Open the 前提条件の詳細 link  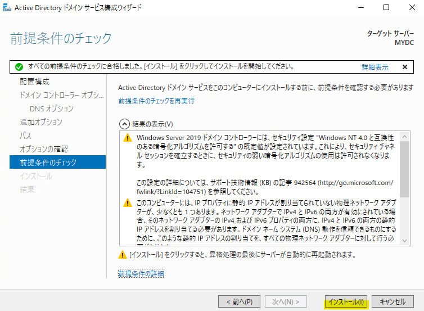coord(141,273)
